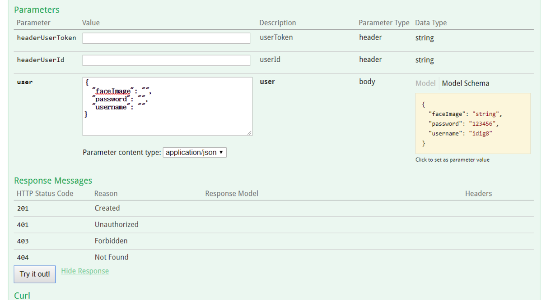Click the 201 status code row
Viewport: 560px width, 300px height.
[x=23, y=209]
